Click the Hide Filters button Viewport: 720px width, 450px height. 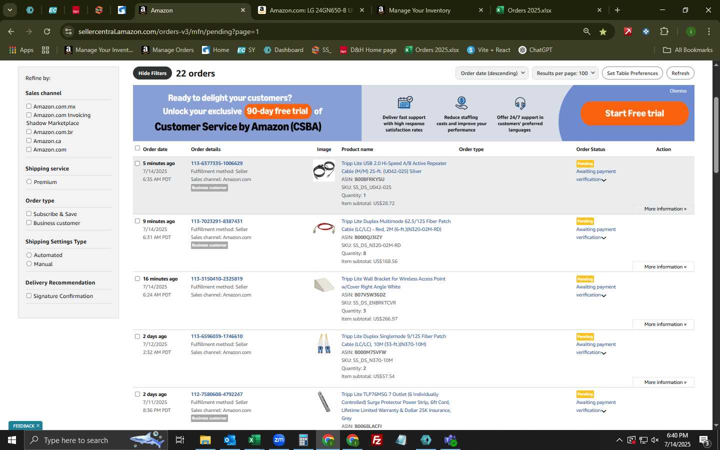[x=152, y=73]
